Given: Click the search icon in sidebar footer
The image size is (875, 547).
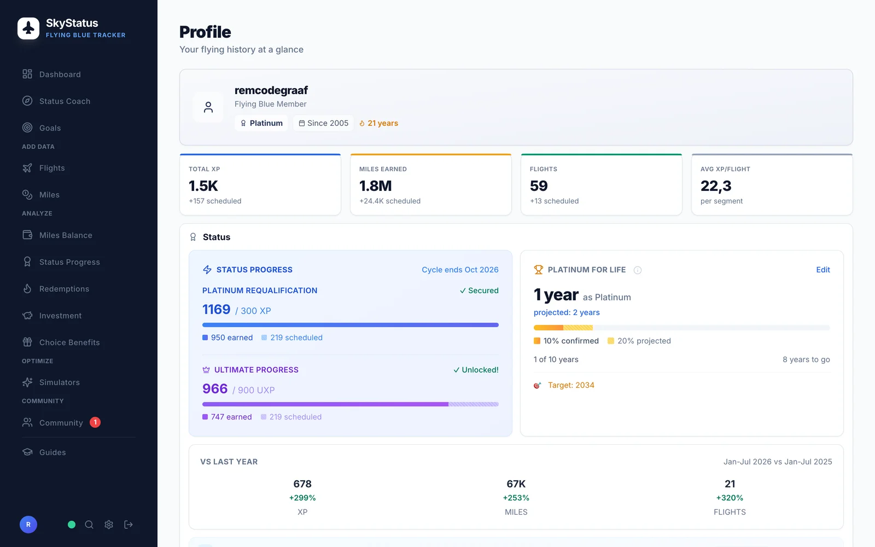Looking at the screenshot, I should click(89, 525).
